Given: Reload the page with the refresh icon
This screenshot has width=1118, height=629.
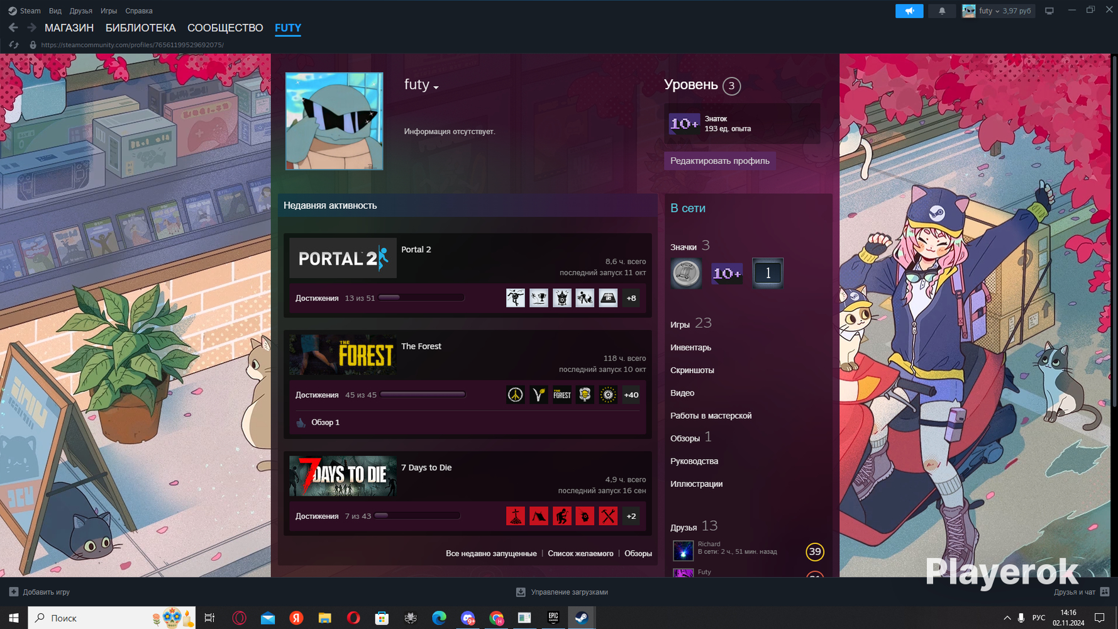Looking at the screenshot, I should 14,45.
